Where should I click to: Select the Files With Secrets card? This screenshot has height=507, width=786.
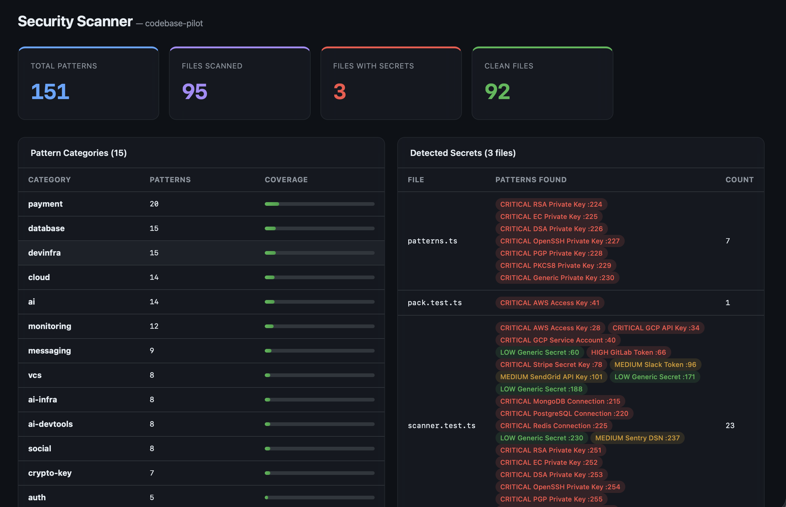pos(391,83)
